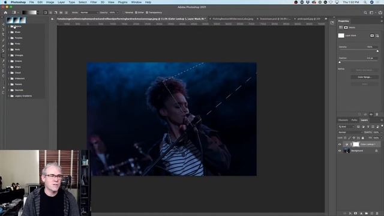Viewport: 384px width, 216px height.
Task: Open the search icon in options bar
Action: (365, 13)
